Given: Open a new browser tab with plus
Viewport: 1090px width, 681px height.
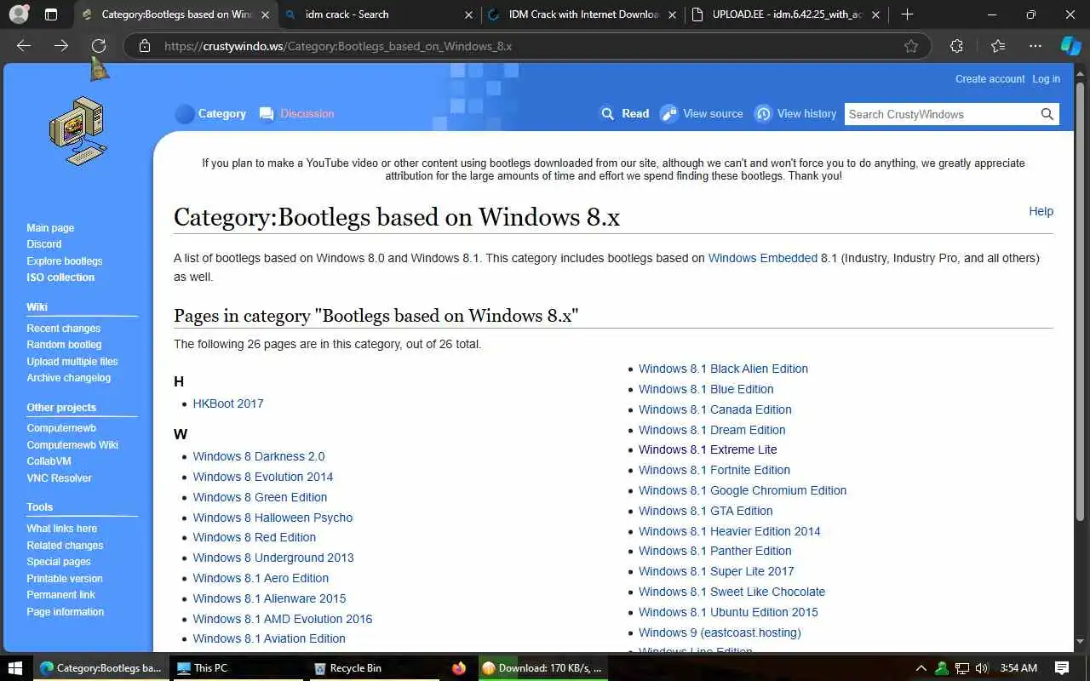Looking at the screenshot, I should coord(907,14).
